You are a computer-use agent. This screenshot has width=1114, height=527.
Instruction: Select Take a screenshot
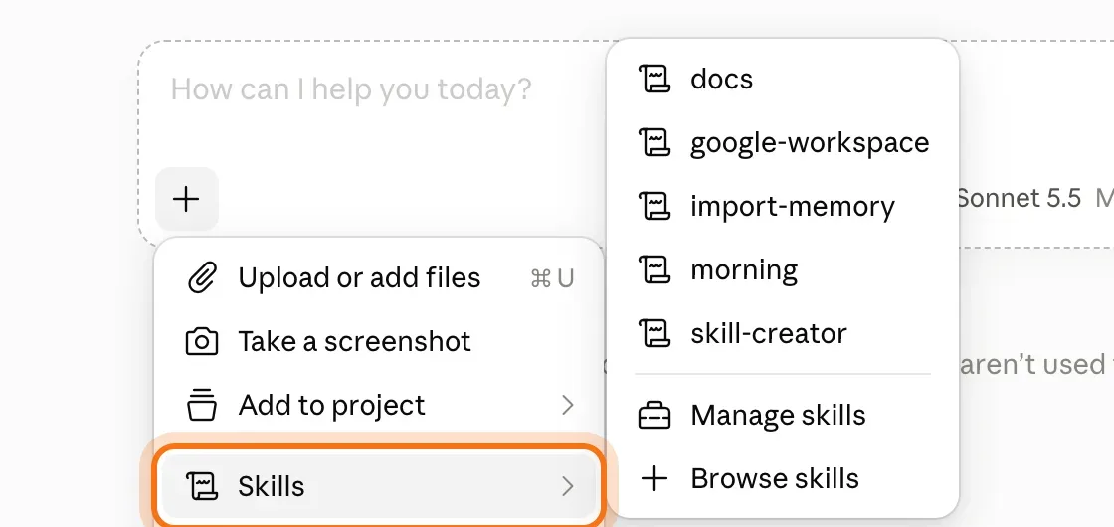click(379, 342)
